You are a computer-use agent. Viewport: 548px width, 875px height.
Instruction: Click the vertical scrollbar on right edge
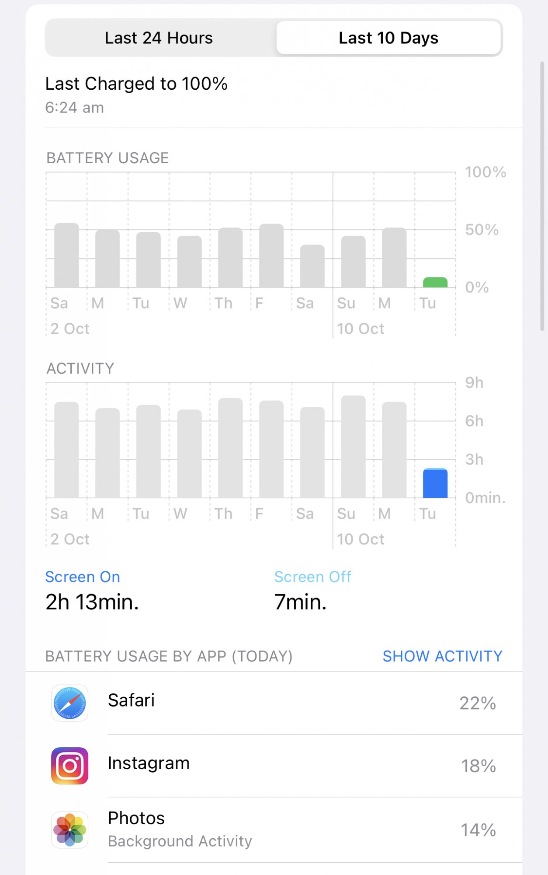(542, 196)
